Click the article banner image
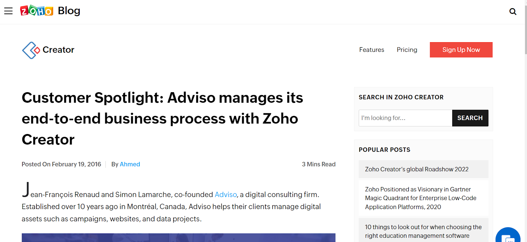527x242 pixels. pos(178,237)
